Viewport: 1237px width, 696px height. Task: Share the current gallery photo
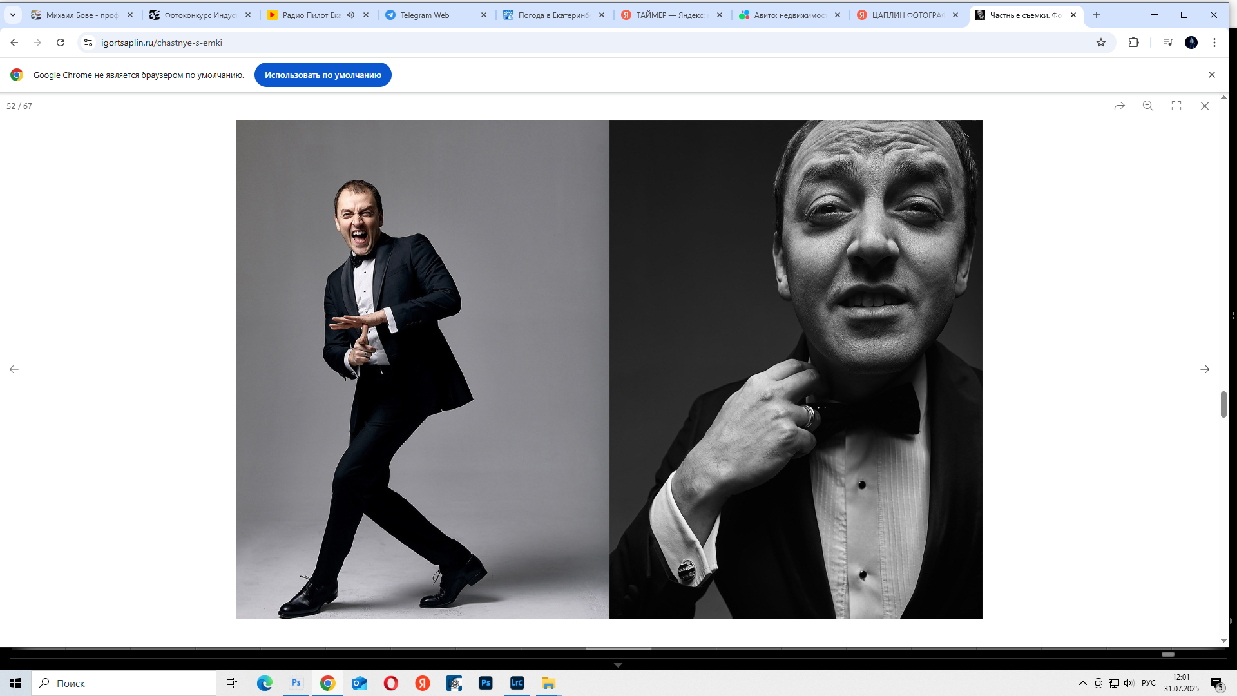[x=1120, y=106]
